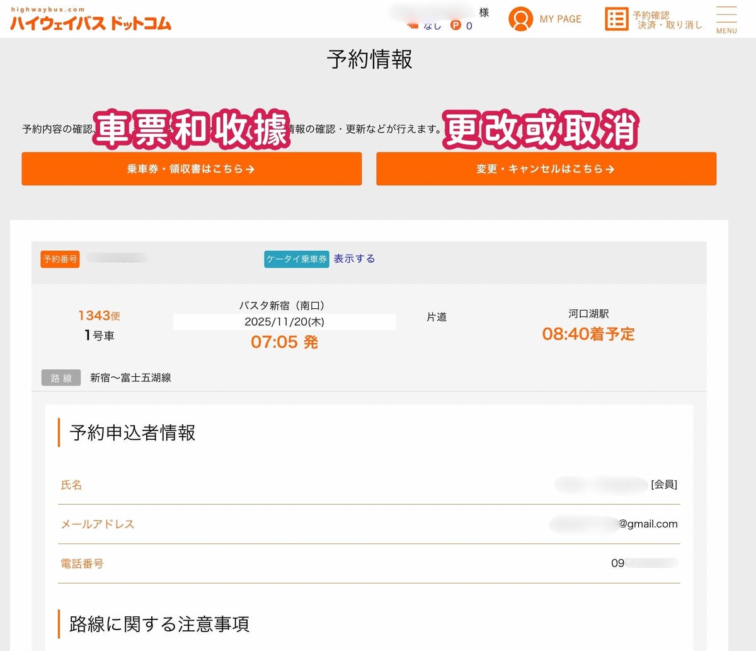The width and height of the screenshot is (756, 651).
Task: Select the [会員] member tag
Action: (664, 484)
